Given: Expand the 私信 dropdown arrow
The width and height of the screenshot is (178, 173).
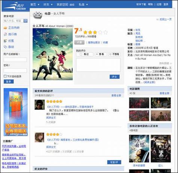Looking at the screenshot, I should pos(87,4).
